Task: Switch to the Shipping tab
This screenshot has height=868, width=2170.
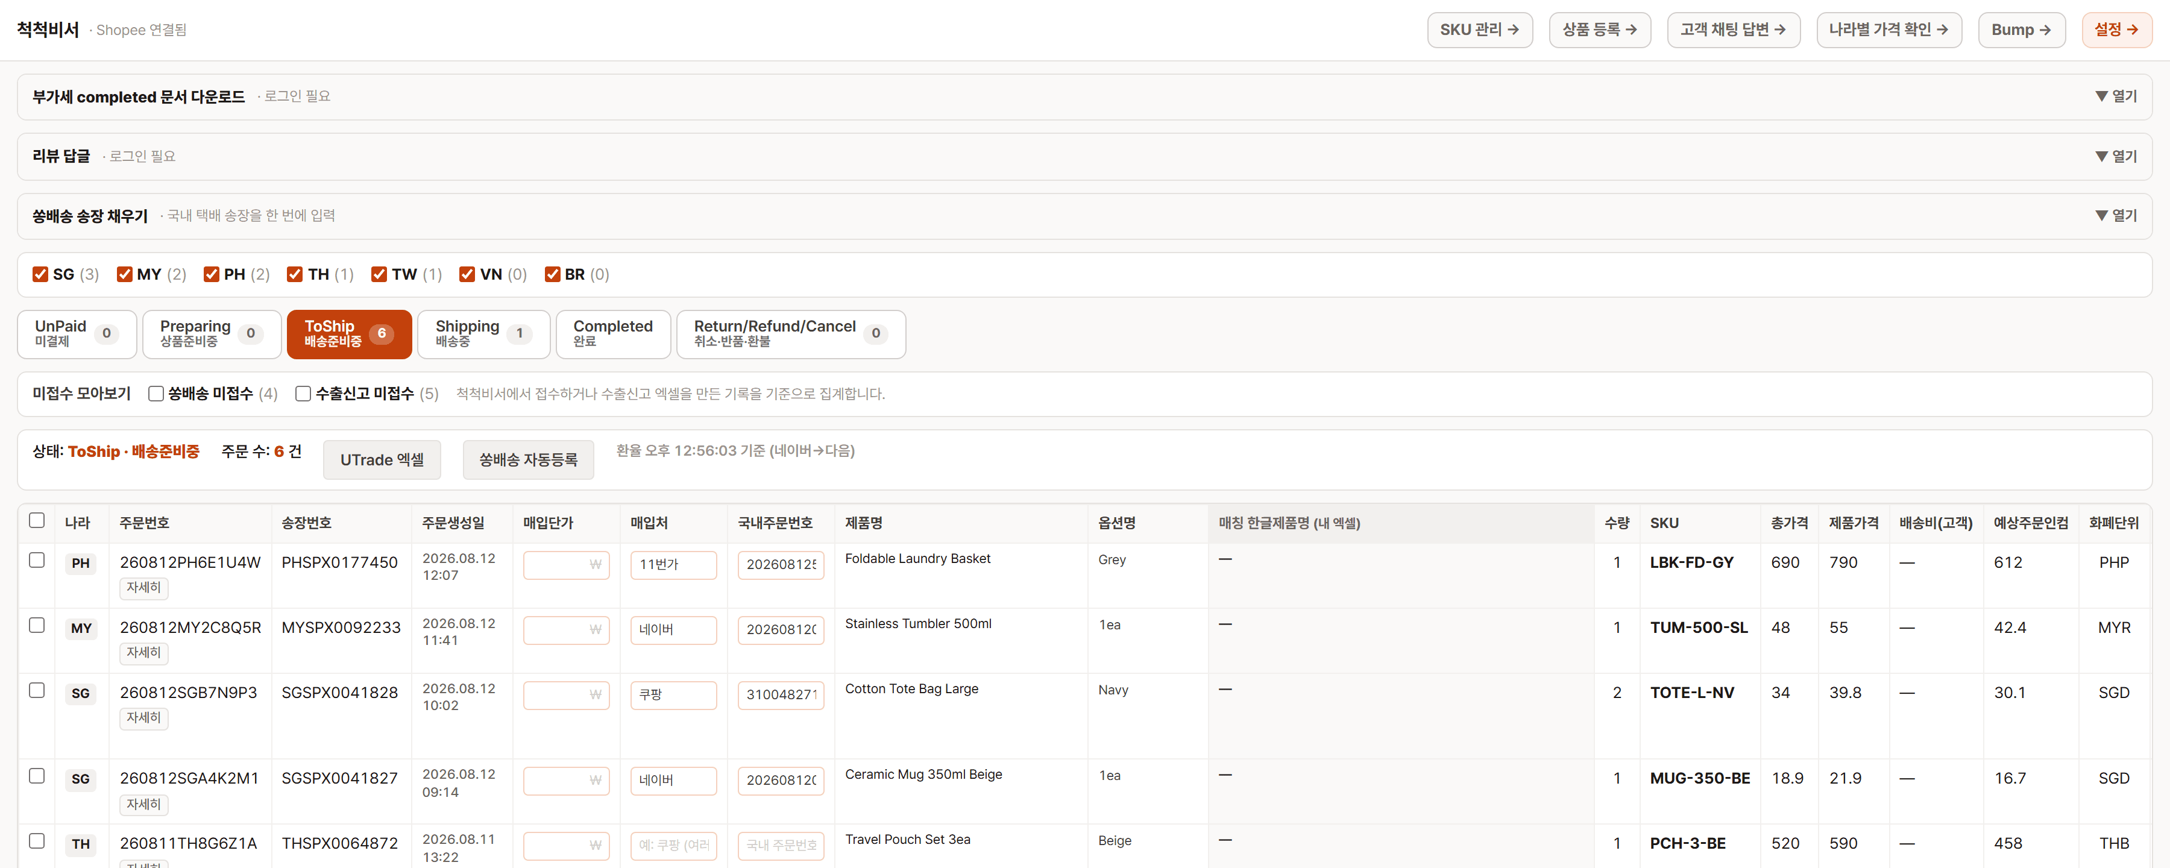Action: pyautogui.click(x=483, y=334)
